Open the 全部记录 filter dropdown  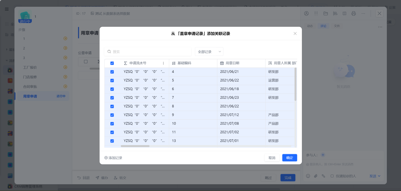coord(209,52)
